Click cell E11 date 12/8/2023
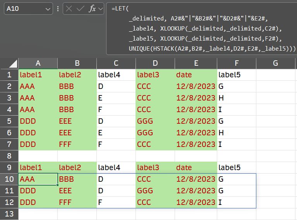297x220 pixels. [196, 191]
